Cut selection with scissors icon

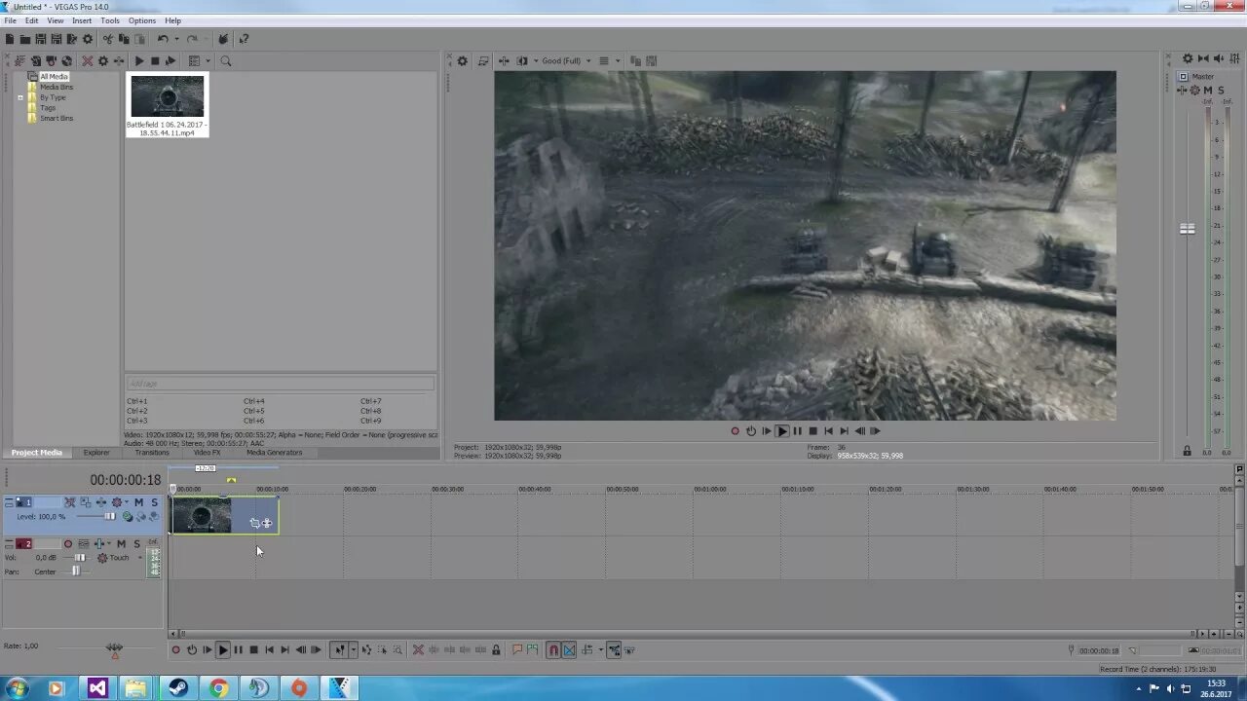pyautogui.click(x=108, y=39)
